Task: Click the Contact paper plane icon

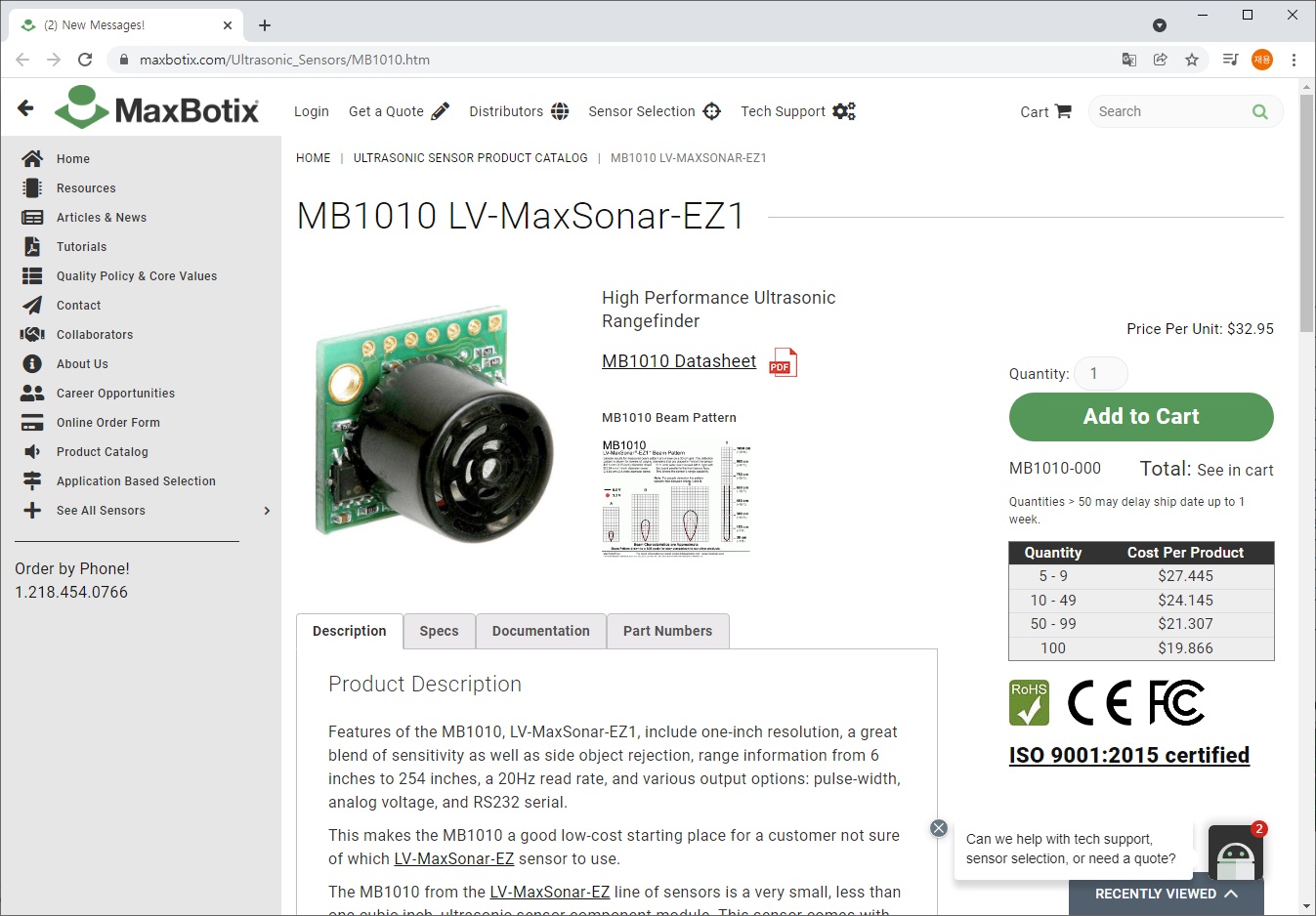Action: 32,305
